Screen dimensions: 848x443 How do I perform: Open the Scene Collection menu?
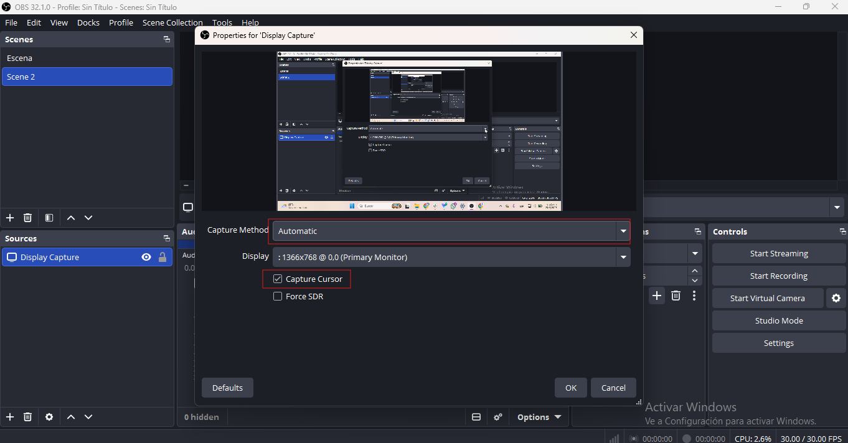(172, 22)
